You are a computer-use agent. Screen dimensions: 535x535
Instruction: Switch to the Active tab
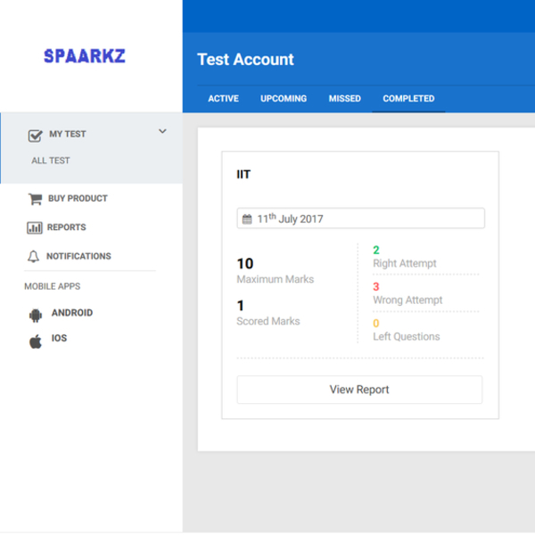223,99
